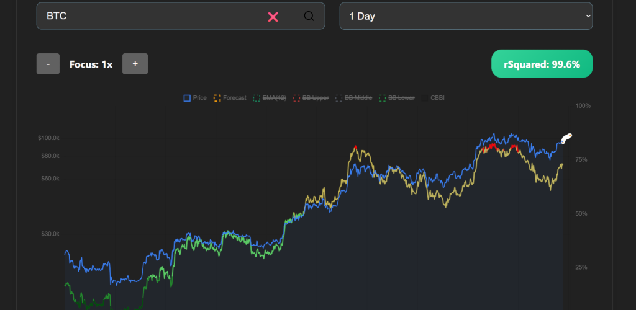
Task: Click the $60.0k price axis label
Action: (50, 179)
